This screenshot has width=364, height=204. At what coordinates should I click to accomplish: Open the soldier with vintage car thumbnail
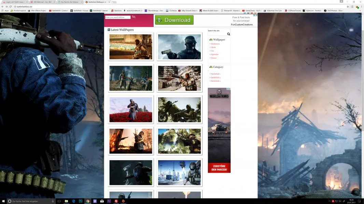coord(131,78)
